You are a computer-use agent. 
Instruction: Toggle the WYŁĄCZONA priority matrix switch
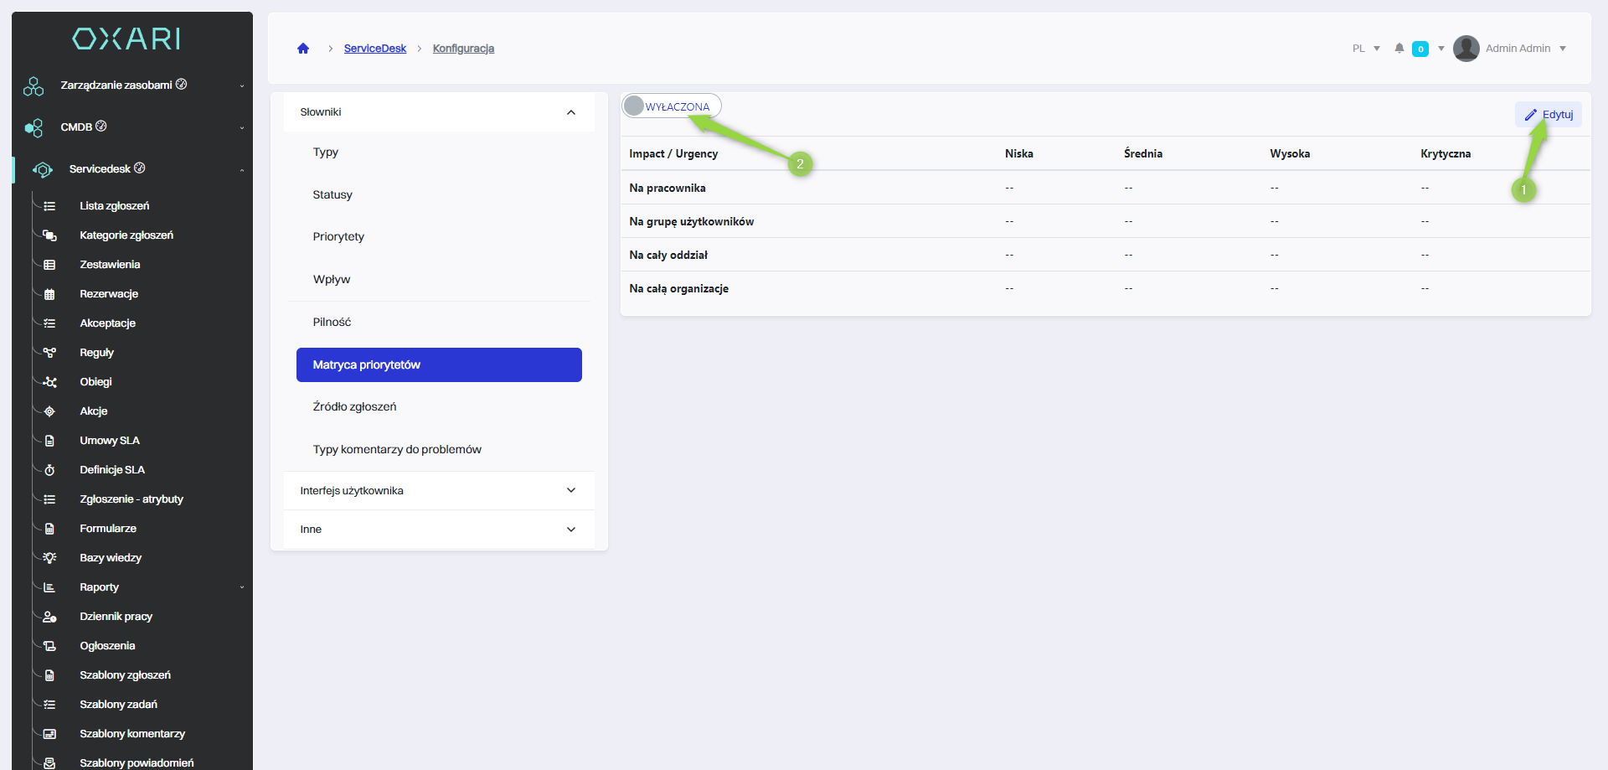tap(636, 106)
